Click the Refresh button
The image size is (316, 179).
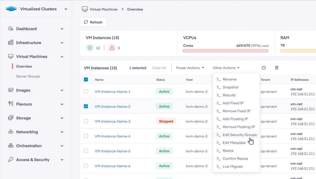click(93, 22)
